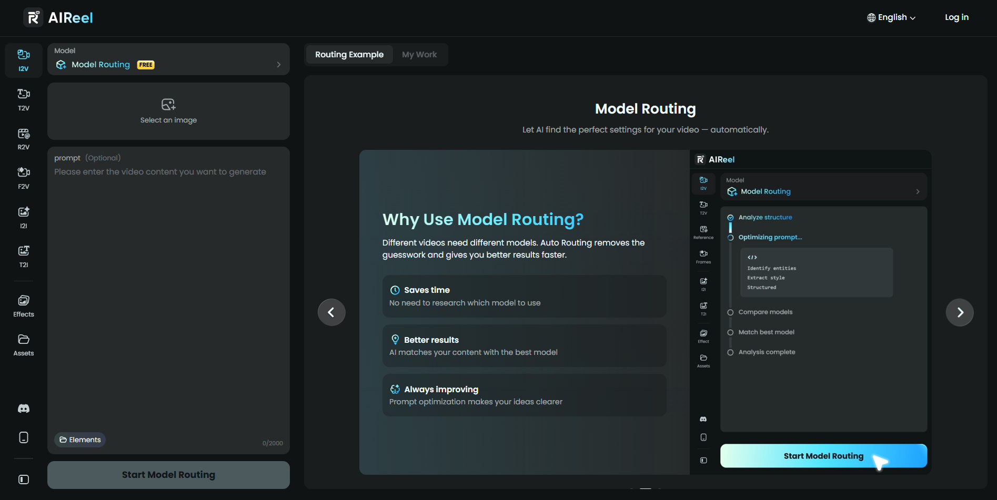The image size is (997, 500).
Task: Expand the Model Routing selector chevron
Action: [279, 65]
